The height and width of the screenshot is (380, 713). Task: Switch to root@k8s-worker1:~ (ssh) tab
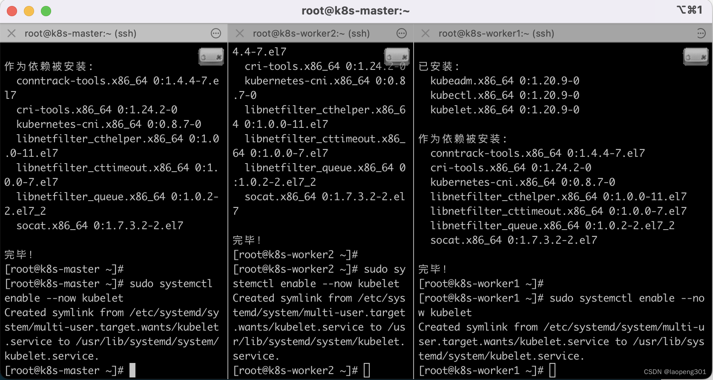click(496, 33)
